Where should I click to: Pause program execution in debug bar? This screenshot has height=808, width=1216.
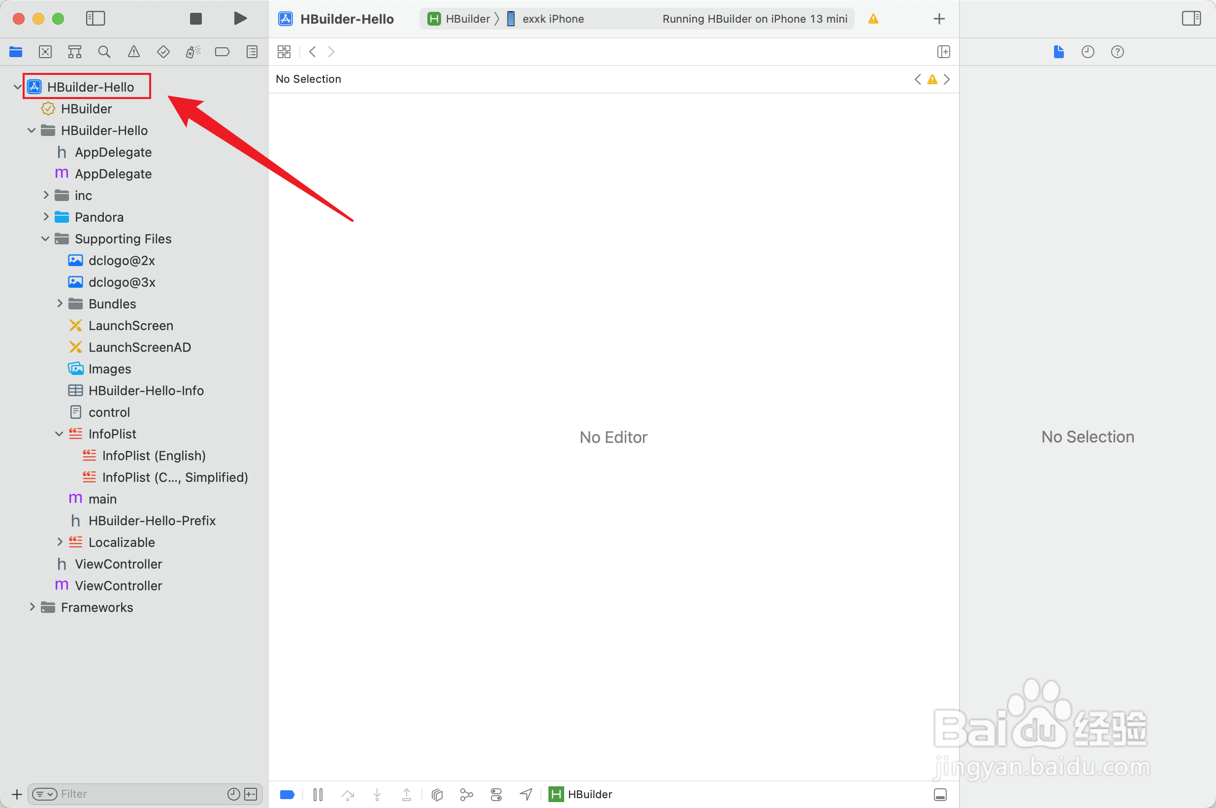point(318,795)
